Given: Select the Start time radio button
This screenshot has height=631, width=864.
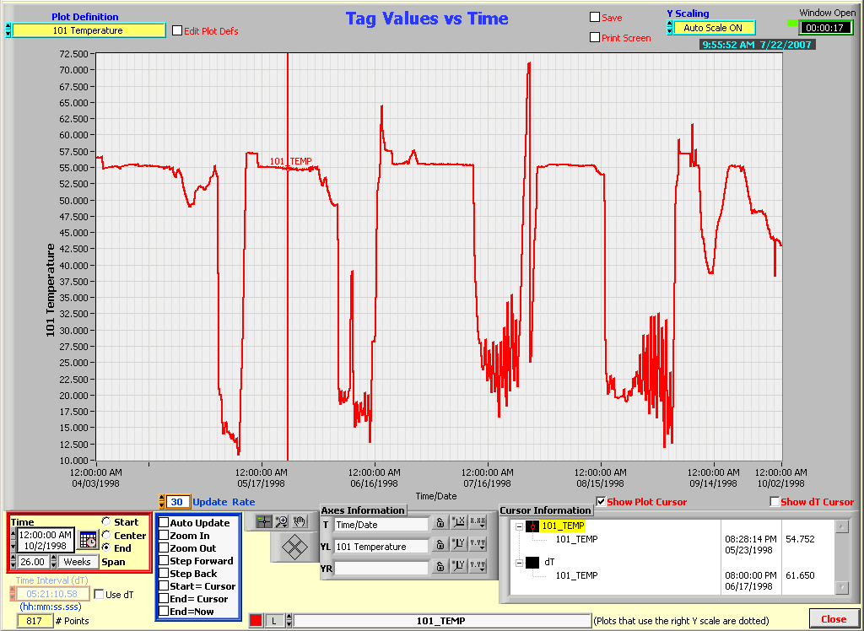Looking at the screenshot, I should tap(105, 521).
